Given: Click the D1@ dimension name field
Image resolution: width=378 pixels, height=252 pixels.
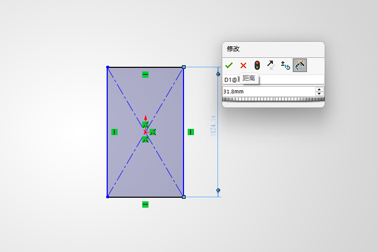Looking at the screenshot, I should tap(273, 80).
